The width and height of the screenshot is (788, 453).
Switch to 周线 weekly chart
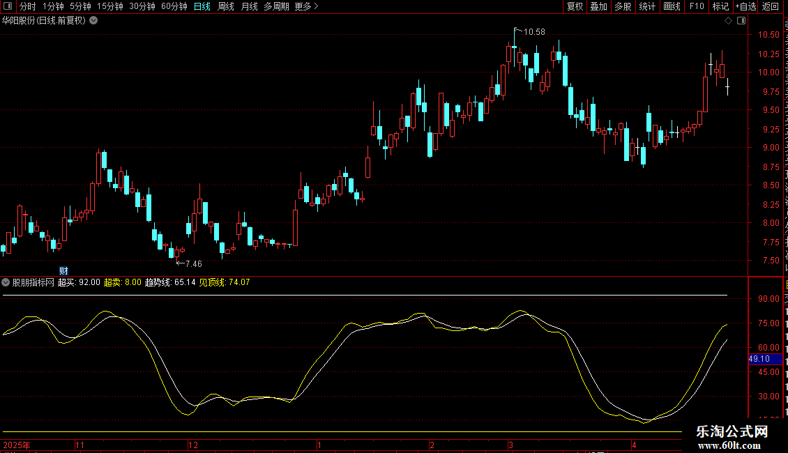(226, 6)
